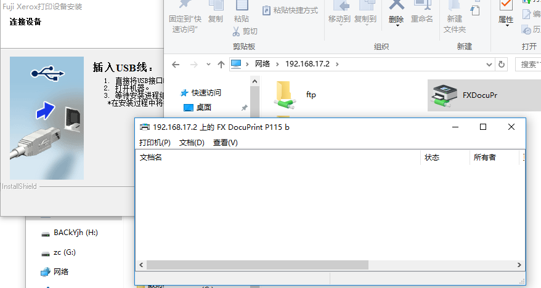Click the Refresh icon beside address bar

(x=502, y=64)
